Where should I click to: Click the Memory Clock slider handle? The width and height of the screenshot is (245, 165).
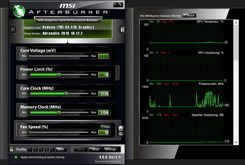pos(59,112)
